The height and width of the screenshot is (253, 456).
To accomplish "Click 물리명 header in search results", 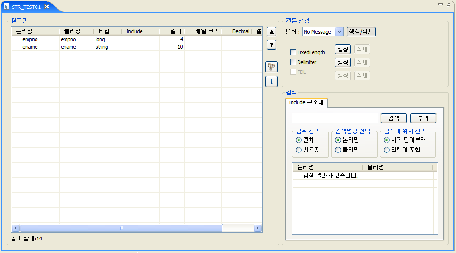I will pos(398,167).
